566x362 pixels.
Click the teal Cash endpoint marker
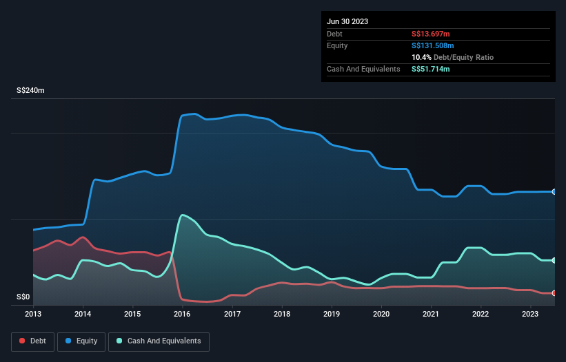click(x=554, y=260)
